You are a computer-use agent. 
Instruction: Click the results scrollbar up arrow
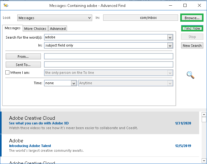(204, 114)
